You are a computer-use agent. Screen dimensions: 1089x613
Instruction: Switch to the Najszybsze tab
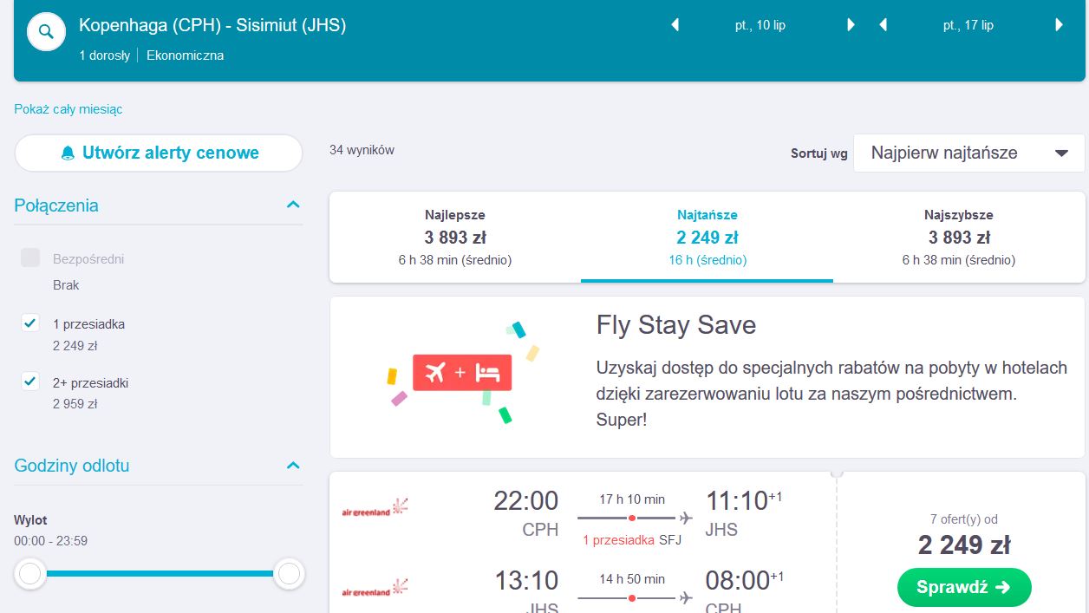click(x=959, y=237)
